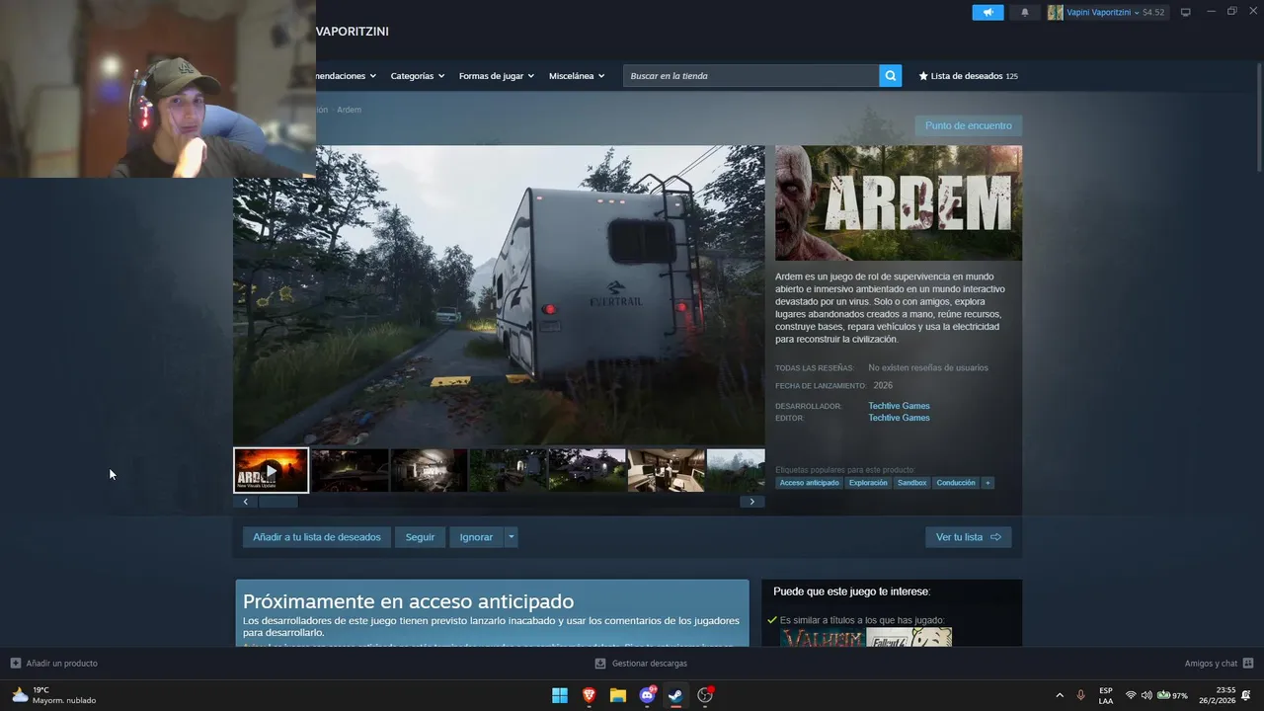Click the announcements megaphone button

(x=987, y=12)
